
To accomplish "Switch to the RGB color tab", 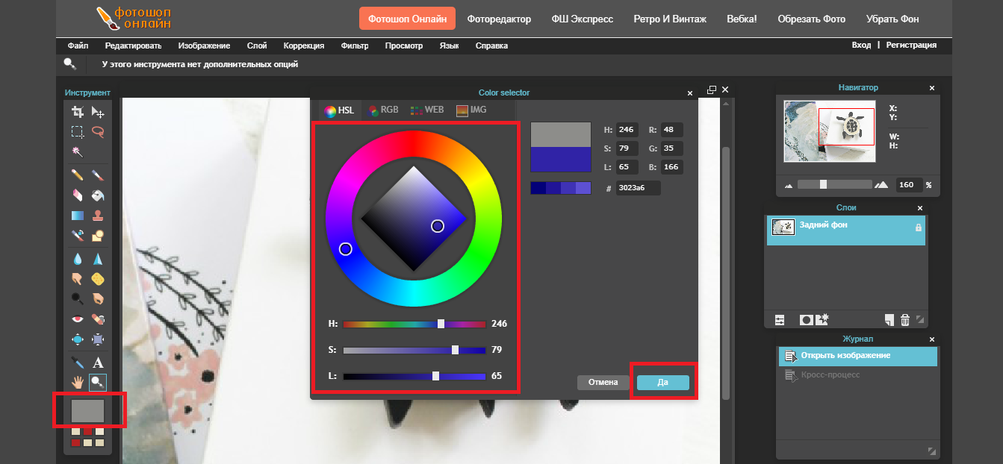I will click(383, 110).
